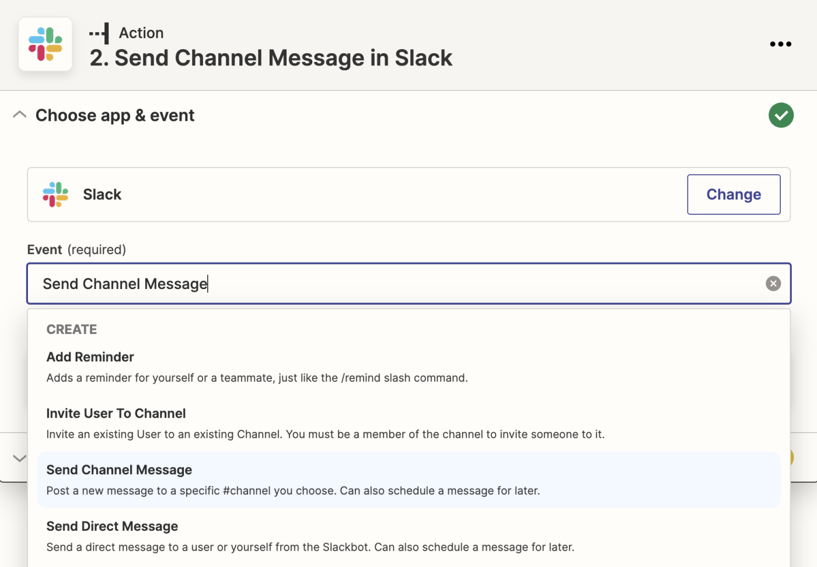Screen dimensions: 817x567
Task: Expand the next collapsed section chevron
Action: [x=20, y=458]
